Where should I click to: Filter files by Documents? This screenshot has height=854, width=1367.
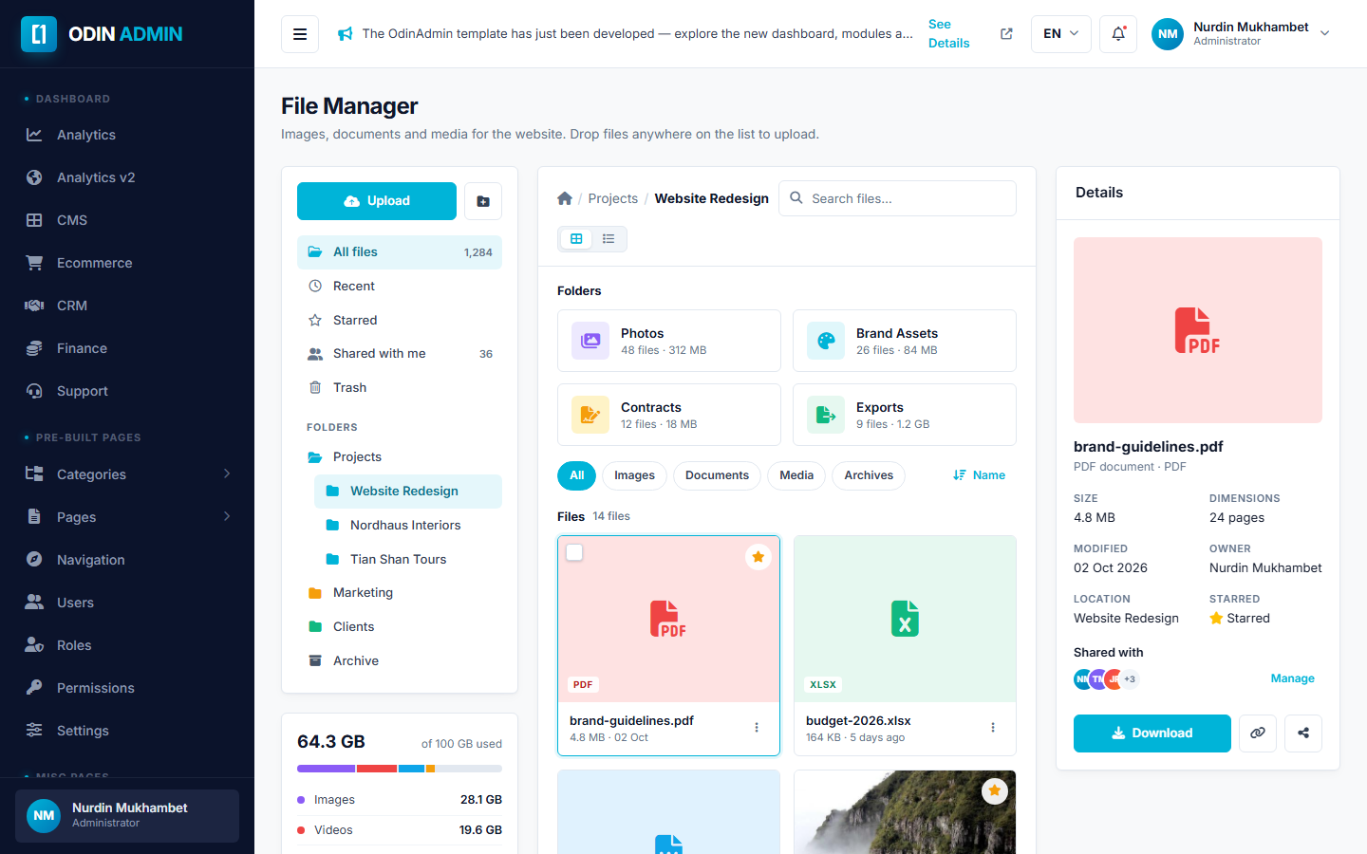[717, 475]
